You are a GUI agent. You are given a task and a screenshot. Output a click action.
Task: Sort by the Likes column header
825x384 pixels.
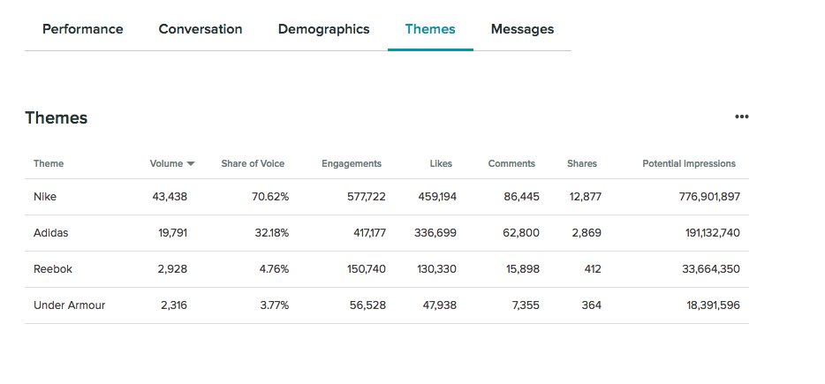coord(441,164)
